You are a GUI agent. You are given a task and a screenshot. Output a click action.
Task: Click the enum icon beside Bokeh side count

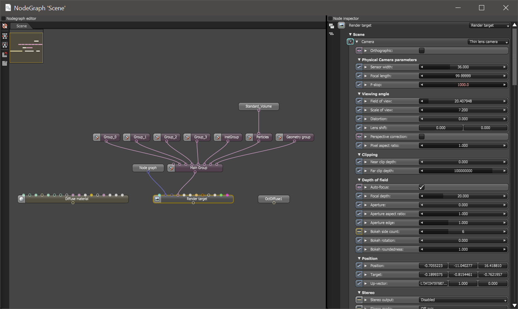(x=359, y=231)
